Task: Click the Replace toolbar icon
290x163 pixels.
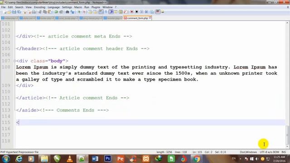Action: pyautogui.click(x=72, y=12)
